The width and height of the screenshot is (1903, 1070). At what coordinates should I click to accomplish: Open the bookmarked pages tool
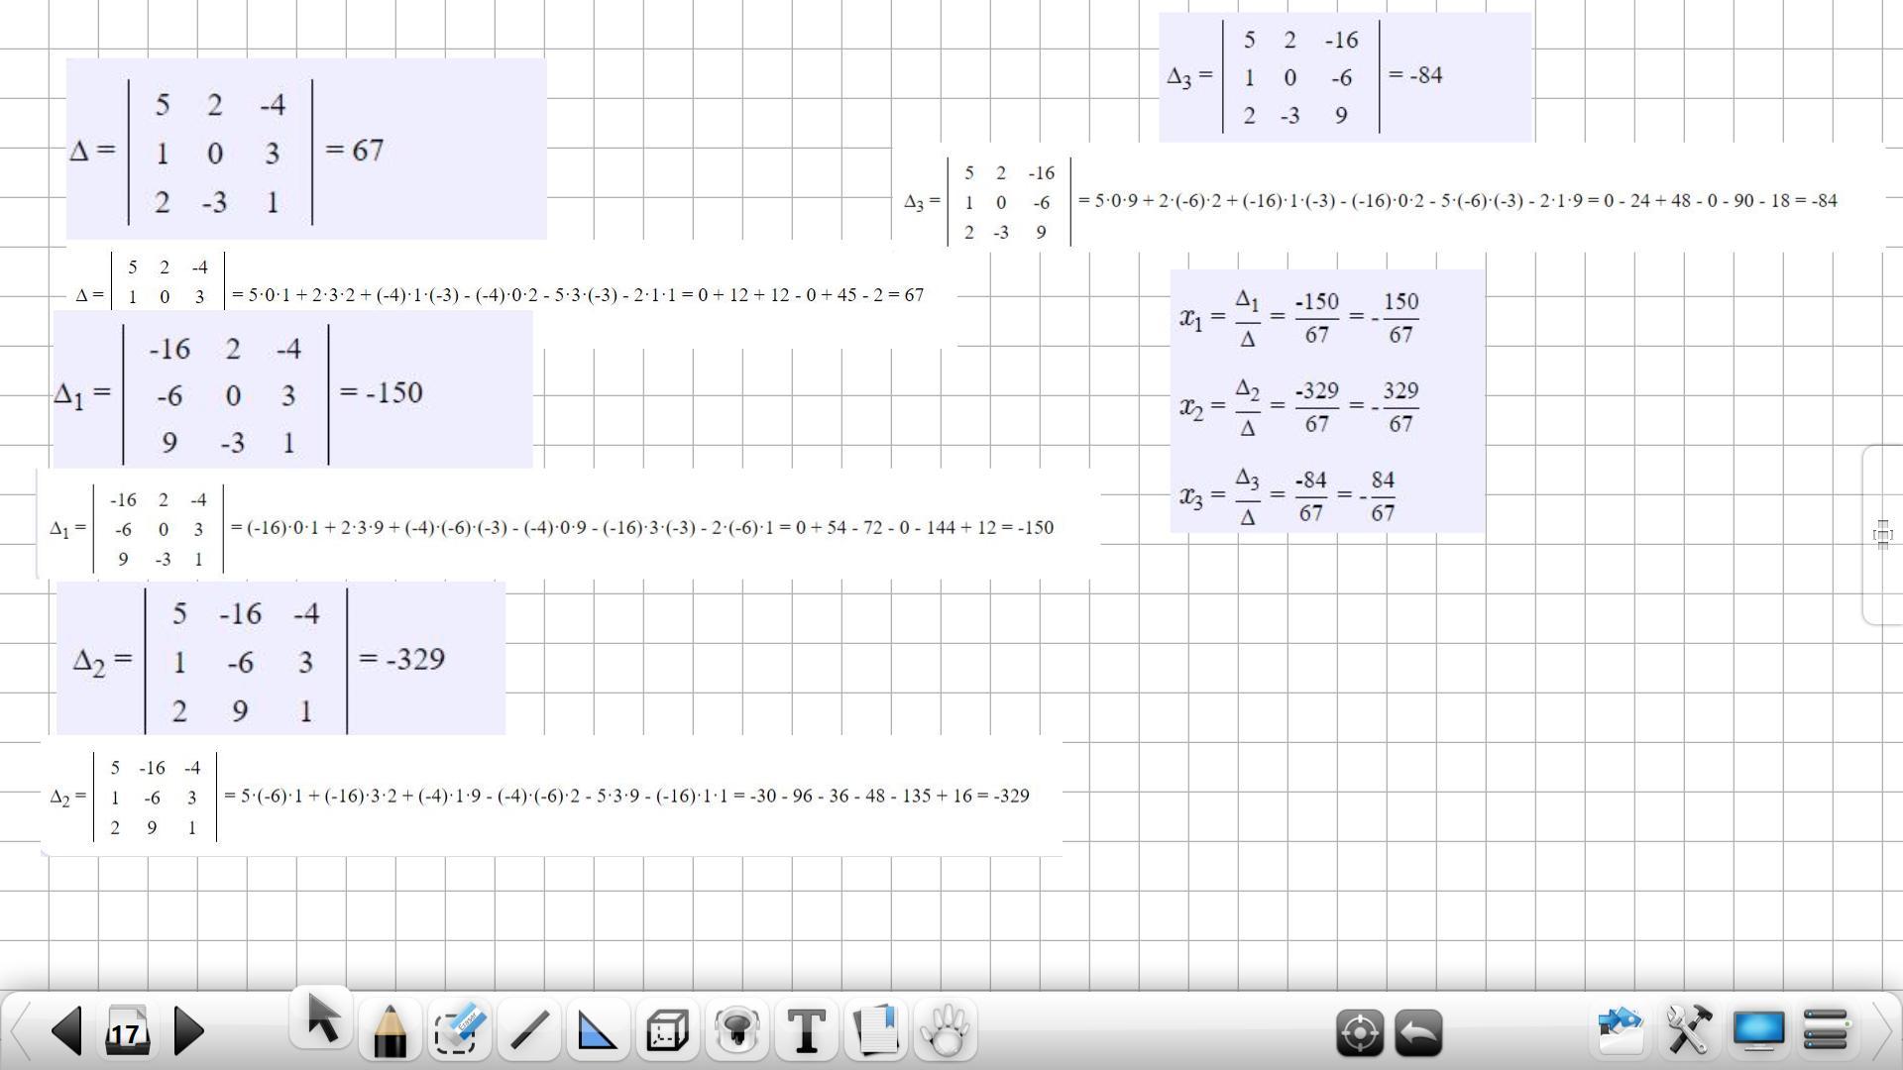coord(875,1031)
